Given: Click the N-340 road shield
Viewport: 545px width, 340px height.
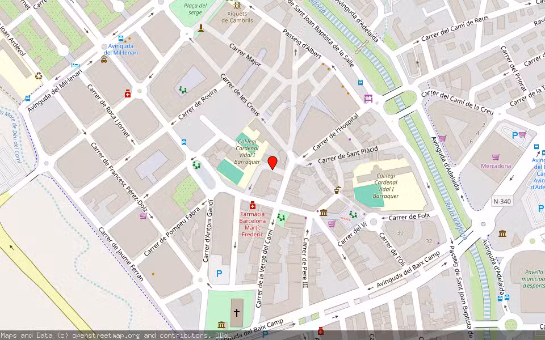Looking at the screenshot, I should click(x=502, y=201).
